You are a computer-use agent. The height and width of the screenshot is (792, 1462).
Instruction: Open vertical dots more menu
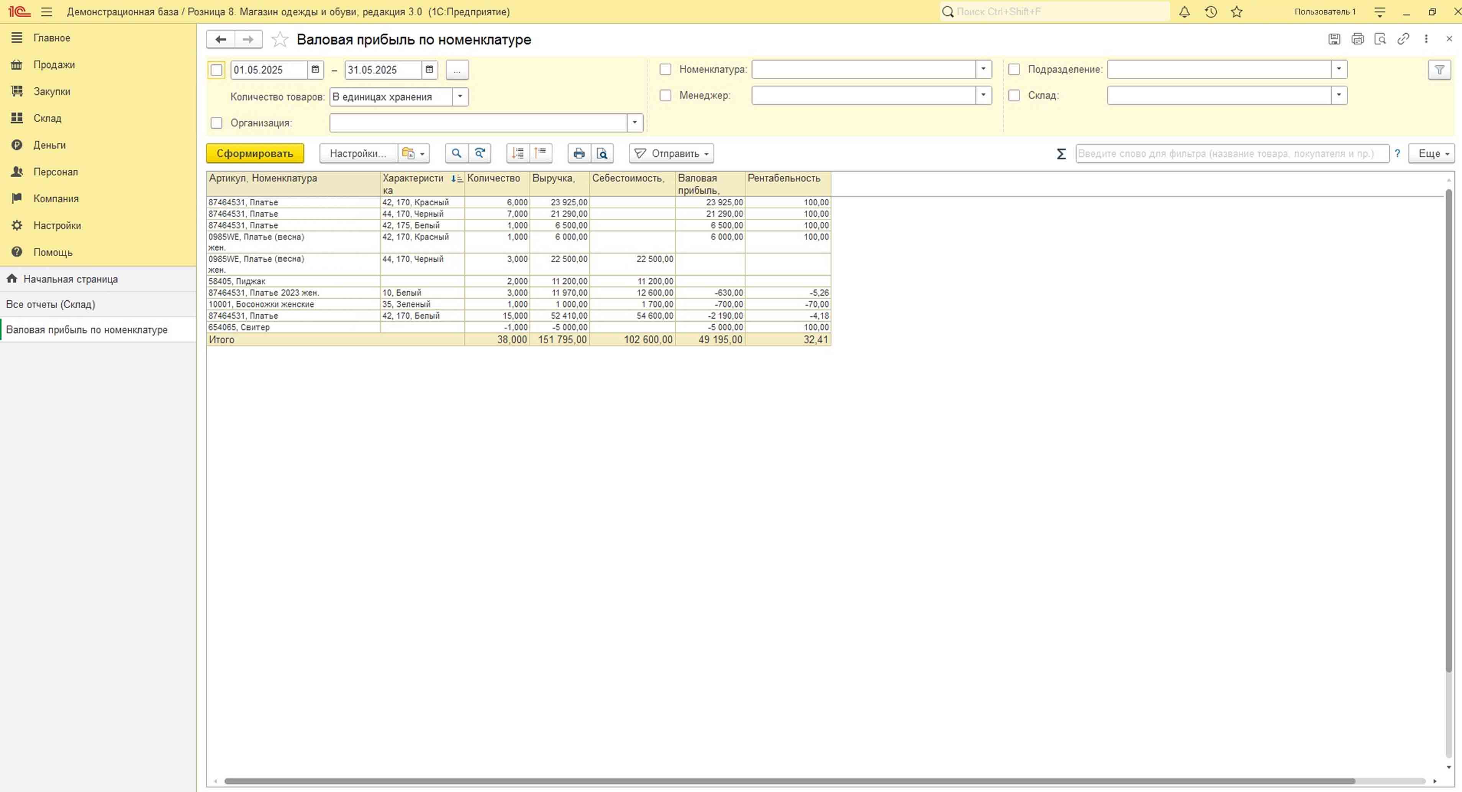pos(1426,39)
